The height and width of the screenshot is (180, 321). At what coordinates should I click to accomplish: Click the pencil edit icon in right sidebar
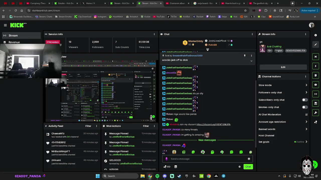316,44
